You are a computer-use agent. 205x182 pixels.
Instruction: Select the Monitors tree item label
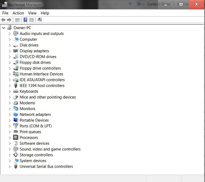28,109
